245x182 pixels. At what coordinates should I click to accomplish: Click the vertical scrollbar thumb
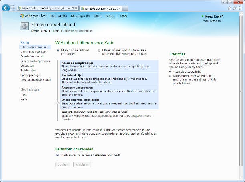click(241, 90)
